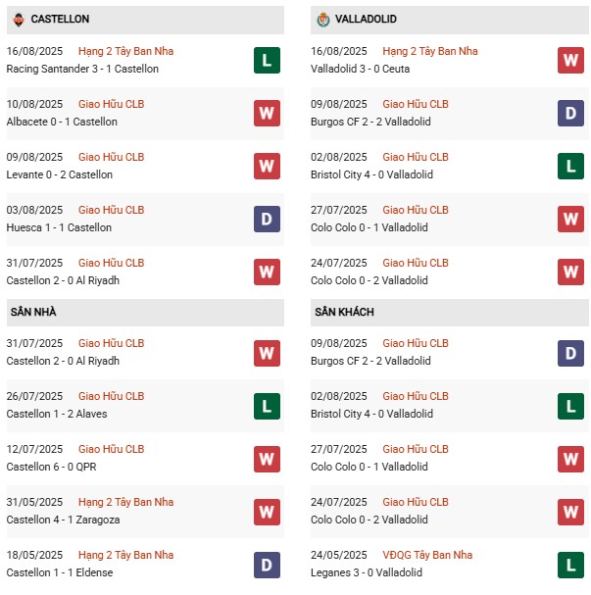Screen dimensions: 591x595
Task: Open the CASTELLON team header
Action: 60,20
